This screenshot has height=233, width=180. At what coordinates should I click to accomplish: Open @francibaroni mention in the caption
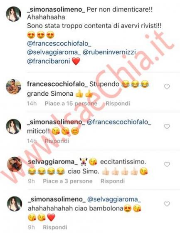(48, 61)
